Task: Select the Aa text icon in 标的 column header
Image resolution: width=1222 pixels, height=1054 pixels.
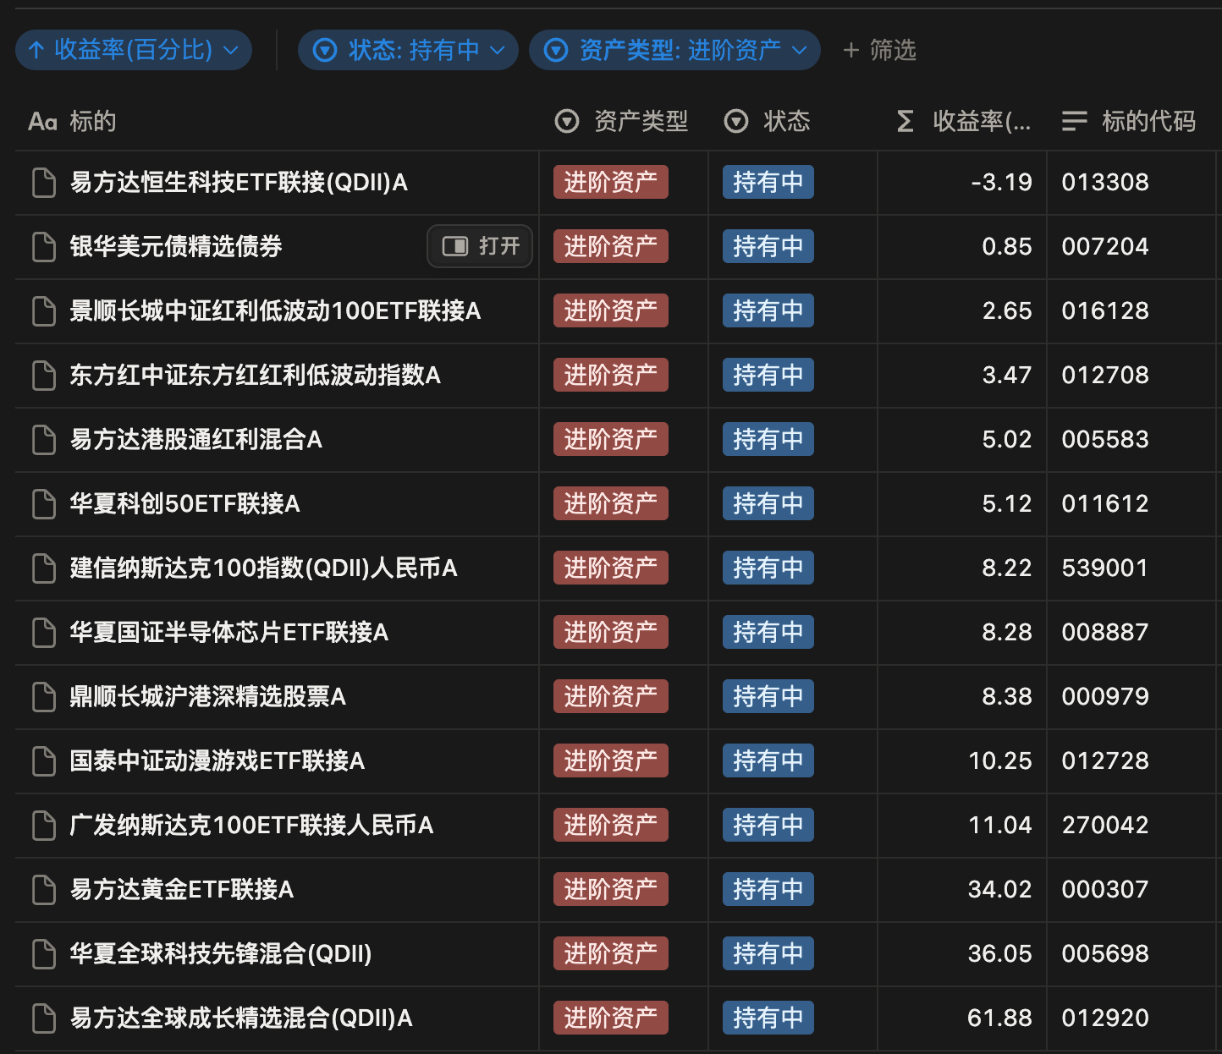Action: tap(42, 121)
